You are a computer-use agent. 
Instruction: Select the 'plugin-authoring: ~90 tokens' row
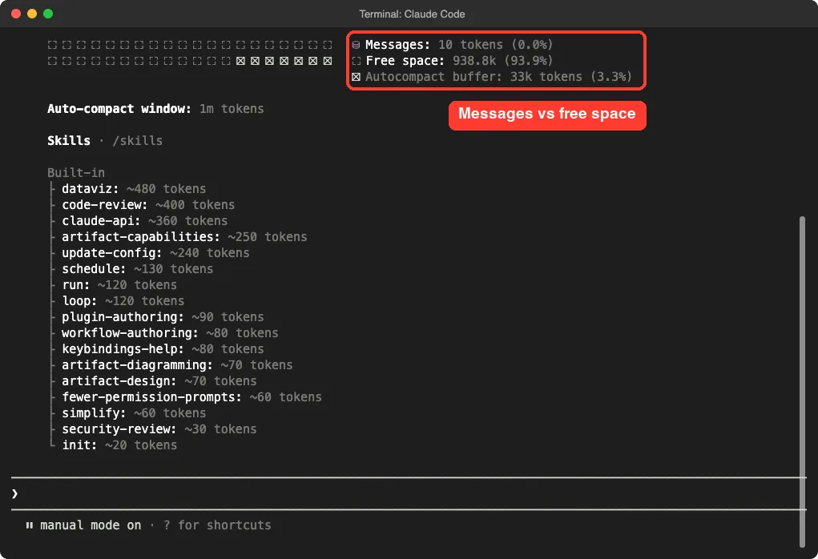[163, 317]
